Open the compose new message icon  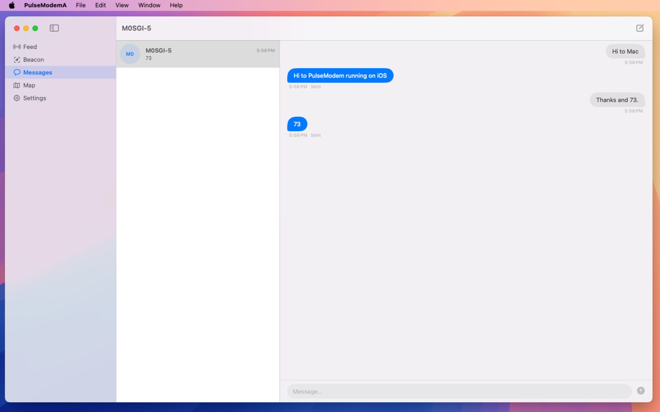(640, 28)
